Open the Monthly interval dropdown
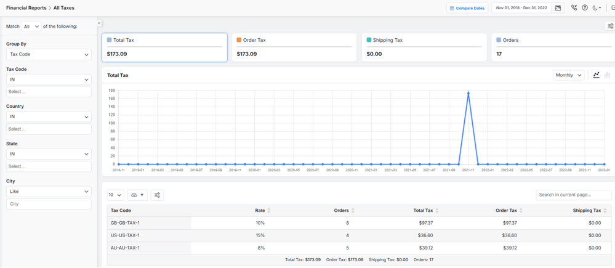 (x=568, y=75)
